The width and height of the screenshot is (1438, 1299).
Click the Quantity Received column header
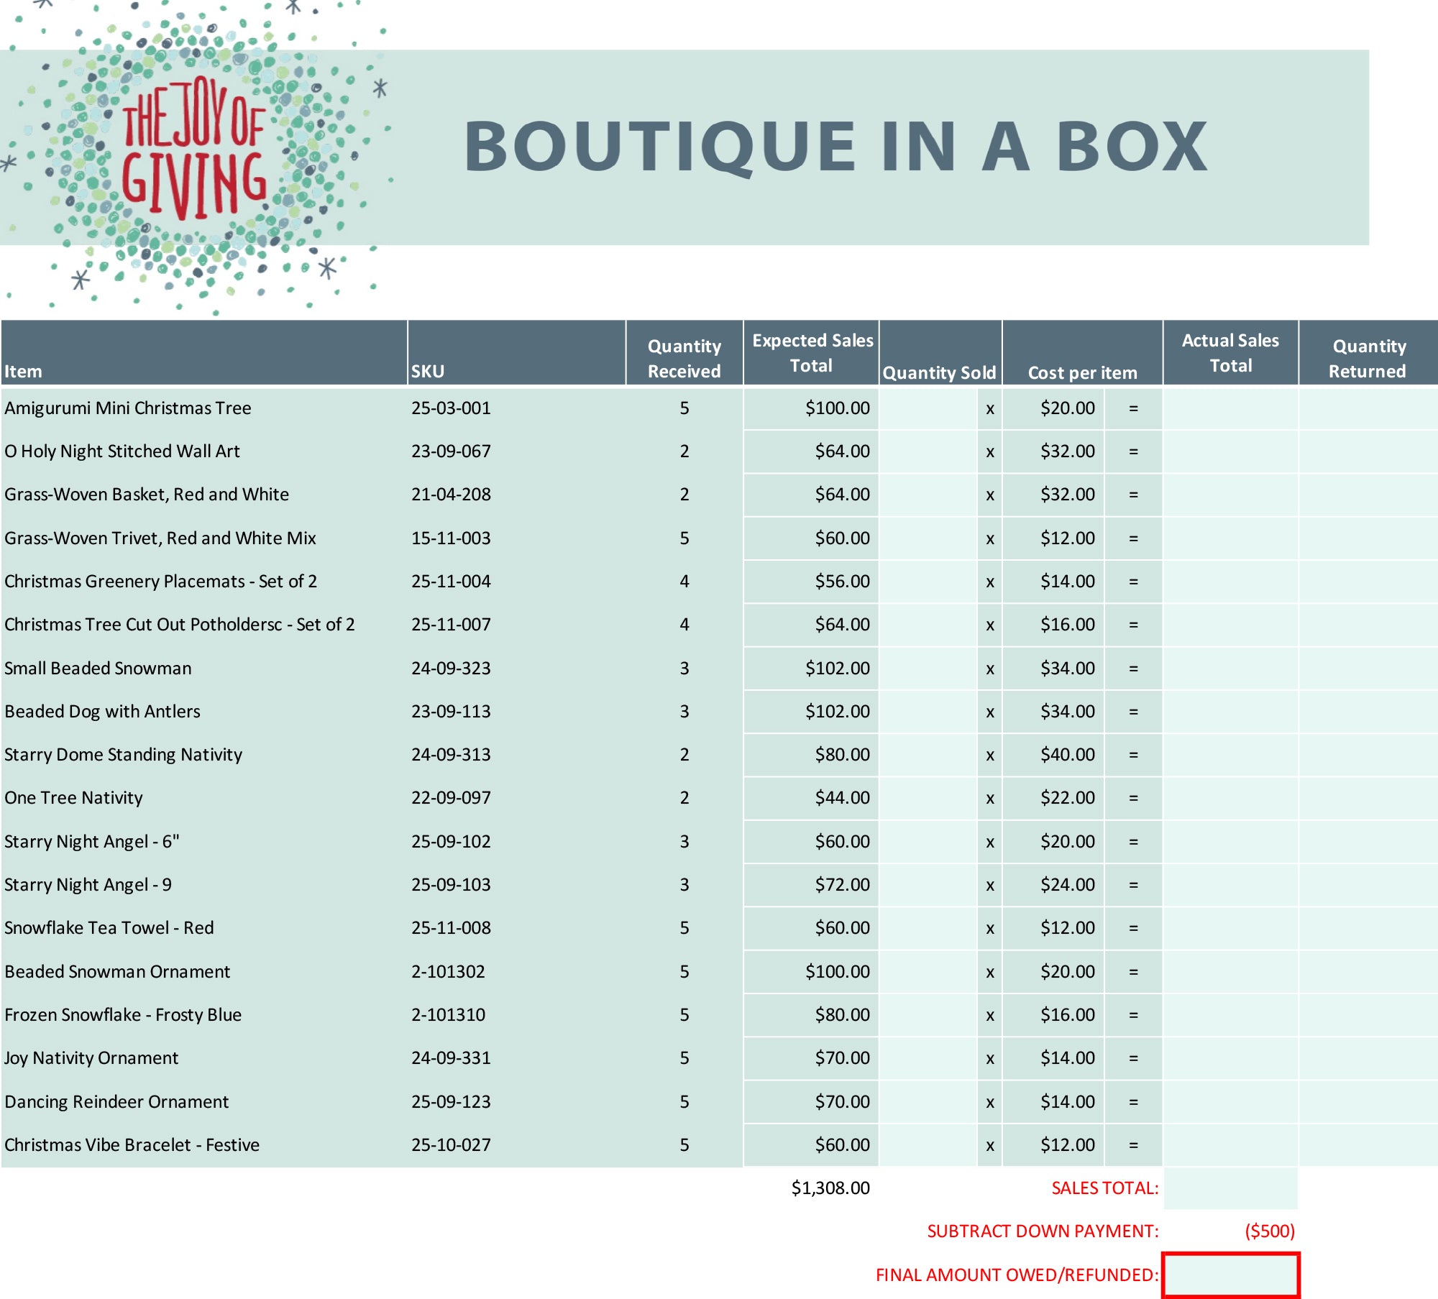click(684, 358)
